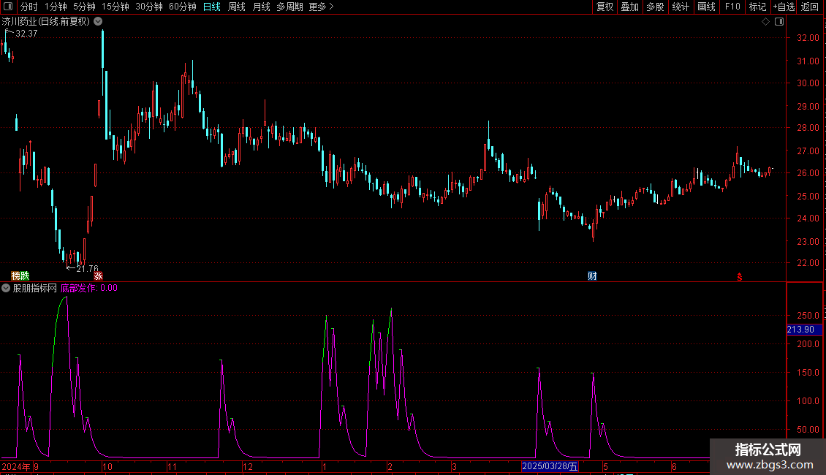Select the 5分钟 period
The width and height of the screenshot is (826, 475).
click(x=84, y=7)
